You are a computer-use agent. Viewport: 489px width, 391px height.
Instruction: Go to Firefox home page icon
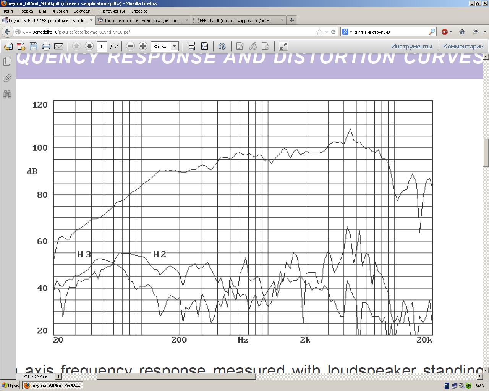click(x=462, y=32)
